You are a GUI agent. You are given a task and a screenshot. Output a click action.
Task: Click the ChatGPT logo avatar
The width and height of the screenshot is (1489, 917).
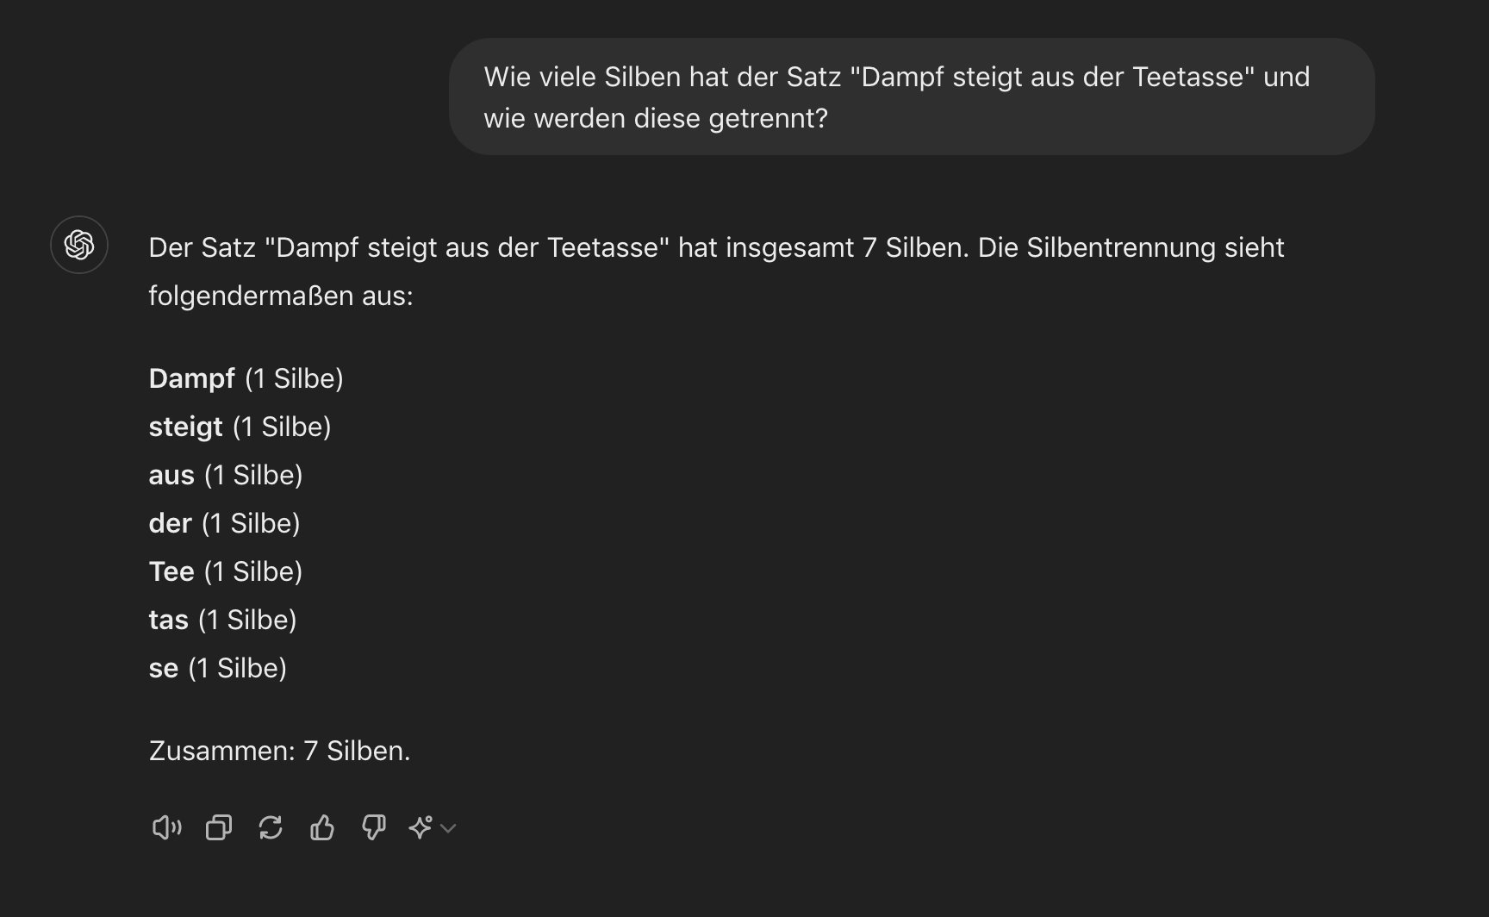(x=79, y=245)
